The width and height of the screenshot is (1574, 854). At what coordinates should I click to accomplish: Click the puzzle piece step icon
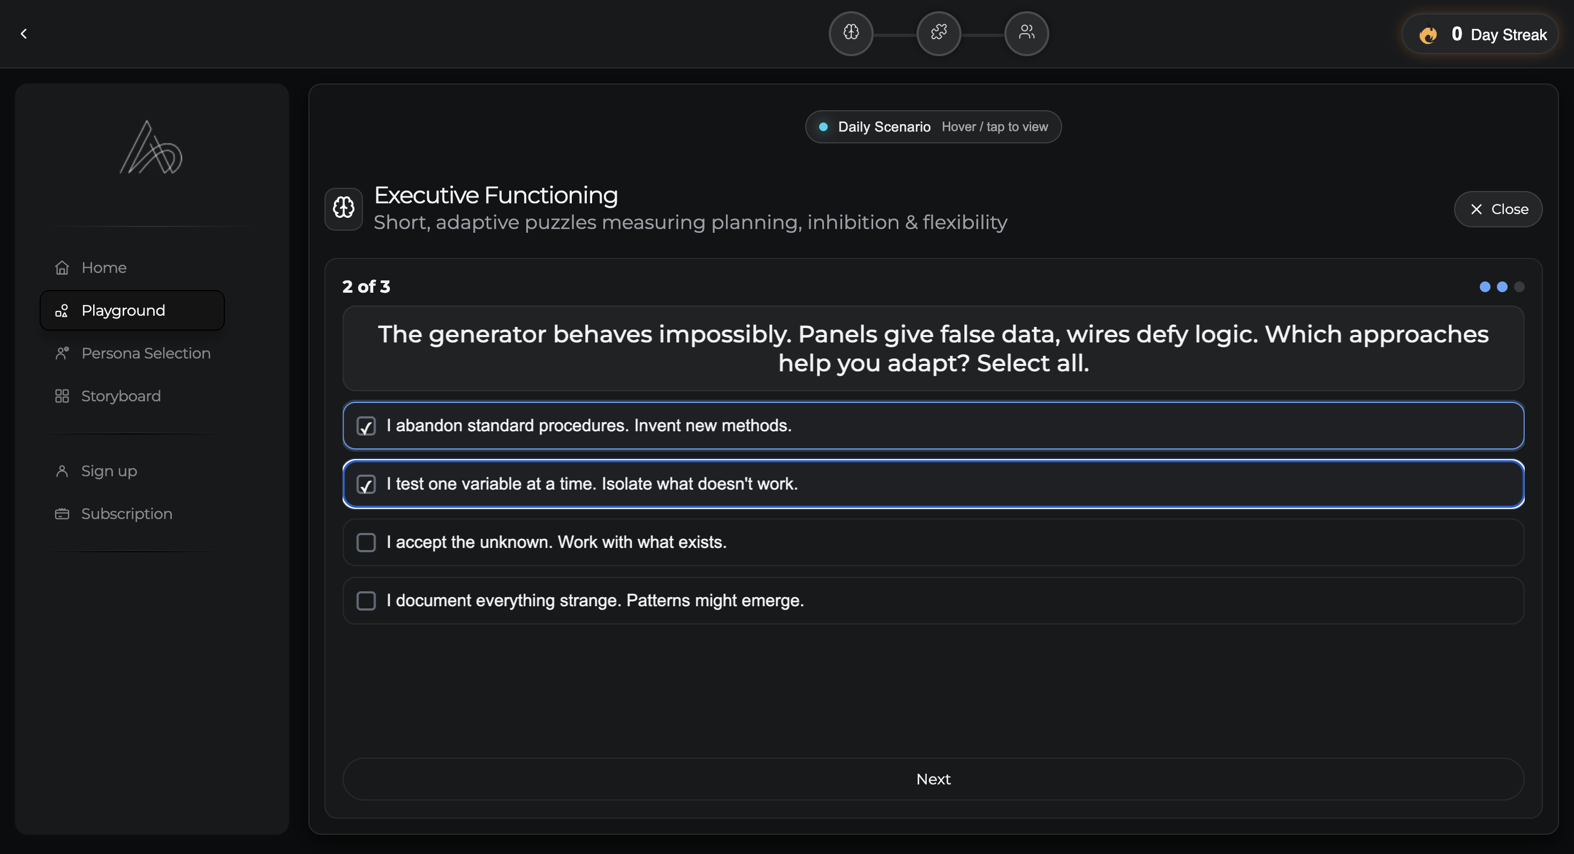939,33
